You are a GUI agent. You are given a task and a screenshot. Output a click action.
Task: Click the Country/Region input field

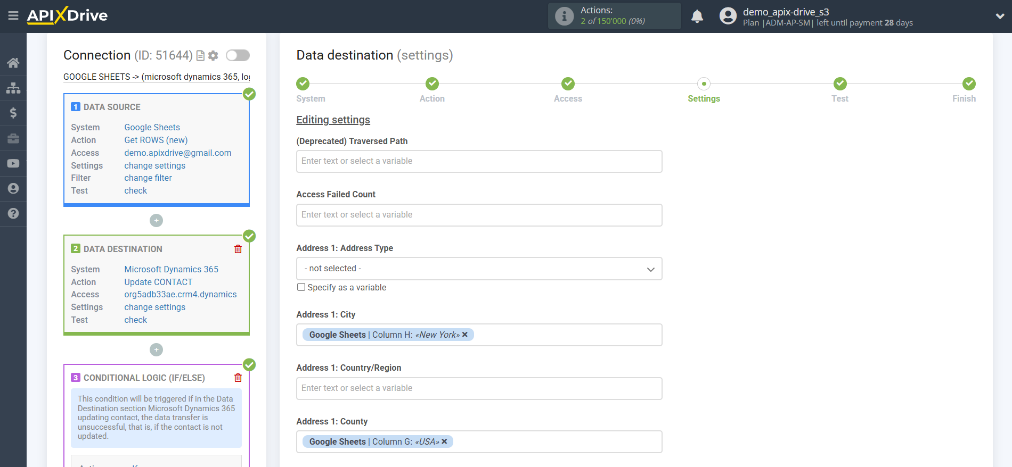(x=479, y=388)
